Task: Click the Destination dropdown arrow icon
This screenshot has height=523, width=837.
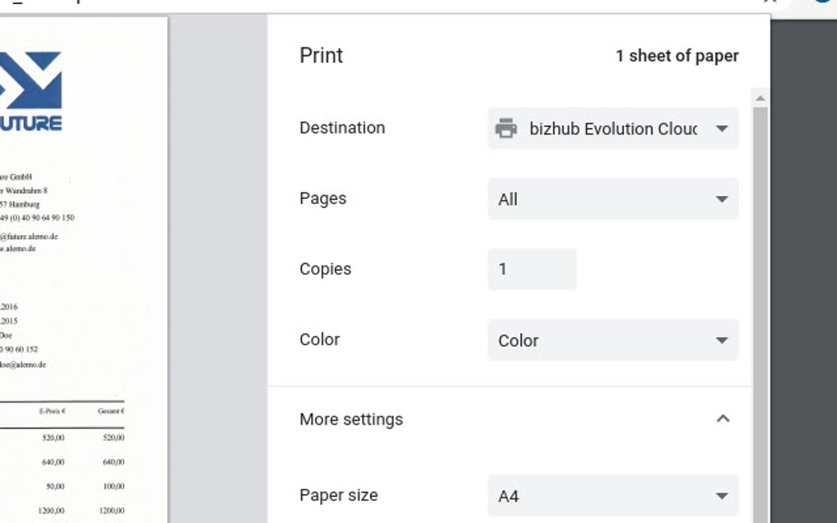Action: pyautogui.click(x=721, y=129)
